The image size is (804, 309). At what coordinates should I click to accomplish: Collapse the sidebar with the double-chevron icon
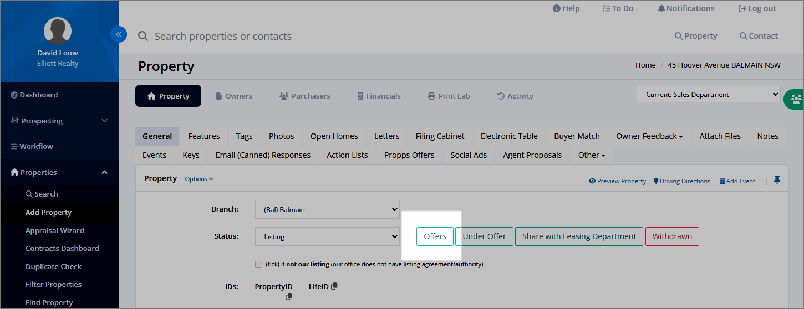point(119,34)
